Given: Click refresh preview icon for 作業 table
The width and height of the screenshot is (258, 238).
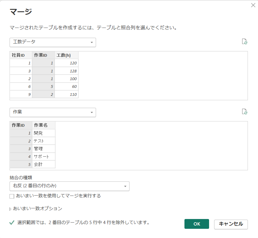Looking at the screenshot, I should click(244, 112).
